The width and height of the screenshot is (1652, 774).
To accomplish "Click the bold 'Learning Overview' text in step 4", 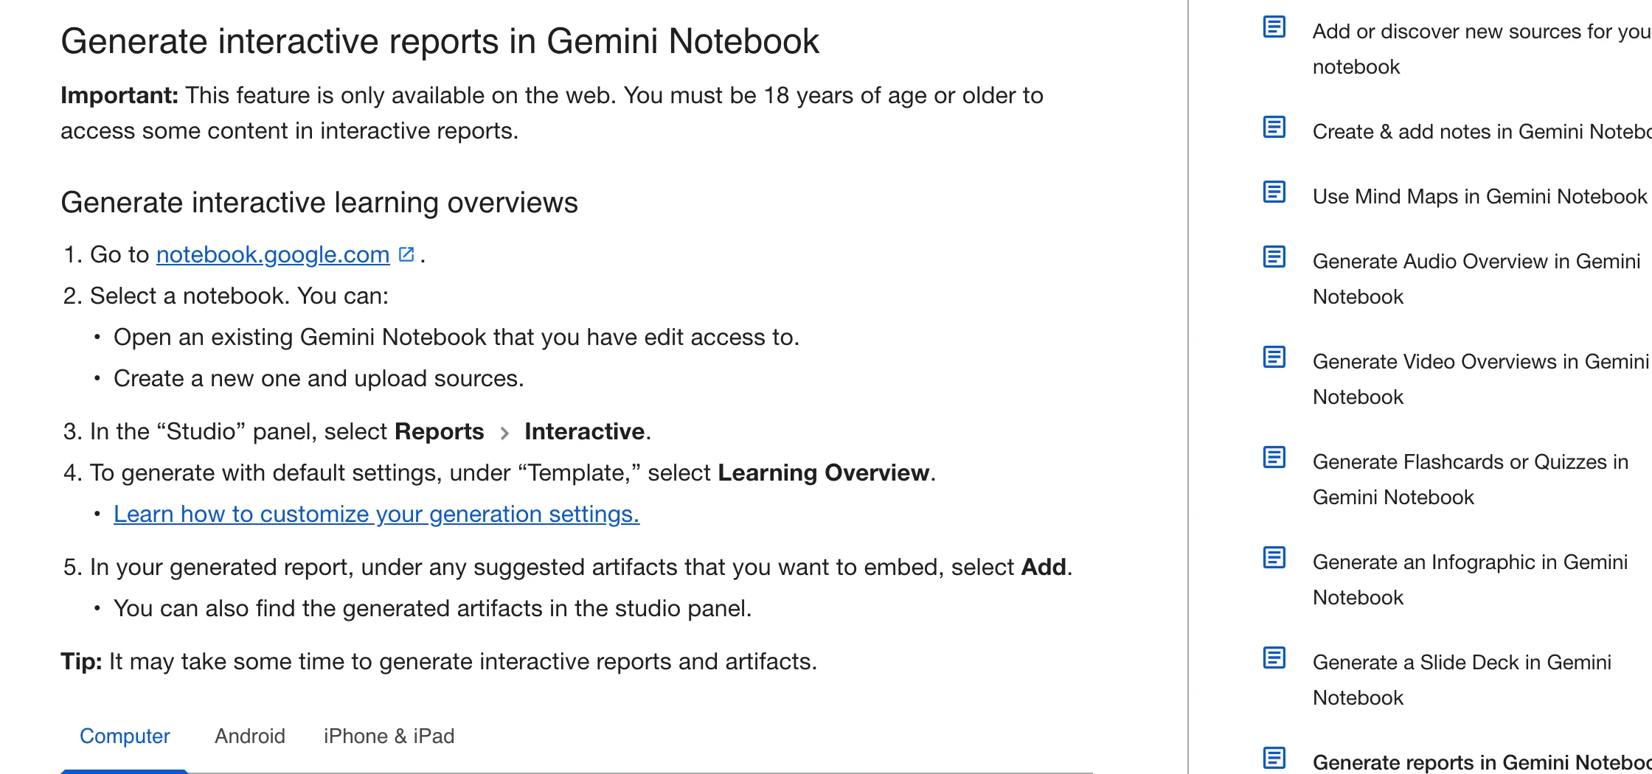I will [x=824, y=473].
